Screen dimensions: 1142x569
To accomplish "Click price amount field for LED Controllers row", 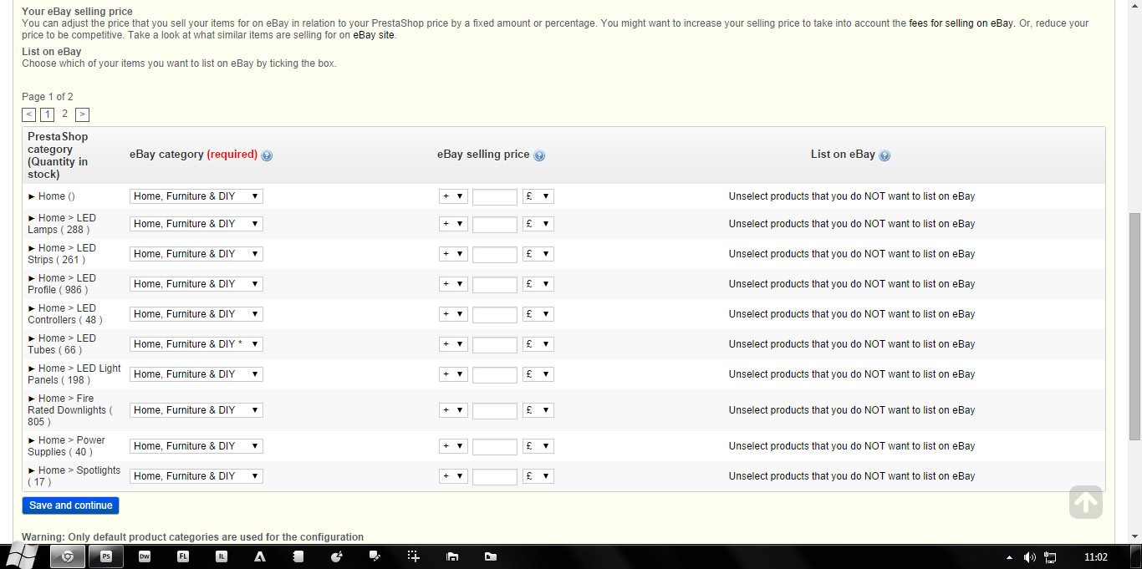I will pos(495,314).
